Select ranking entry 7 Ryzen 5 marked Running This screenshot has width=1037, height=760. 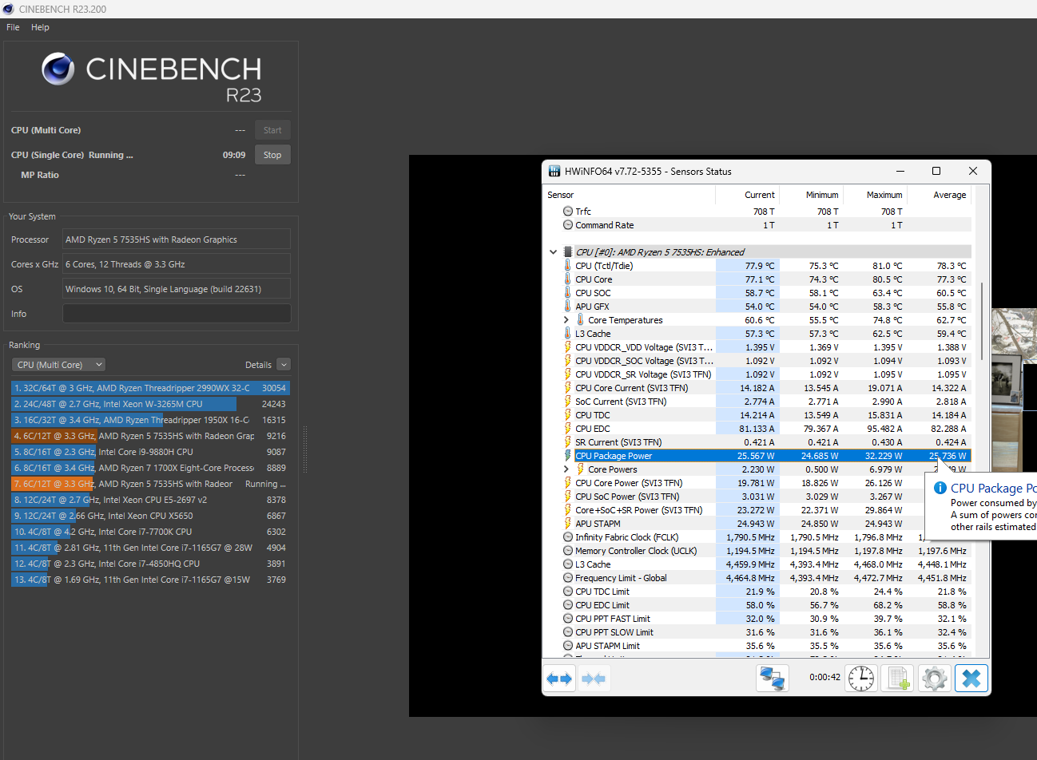coord(150,484)
